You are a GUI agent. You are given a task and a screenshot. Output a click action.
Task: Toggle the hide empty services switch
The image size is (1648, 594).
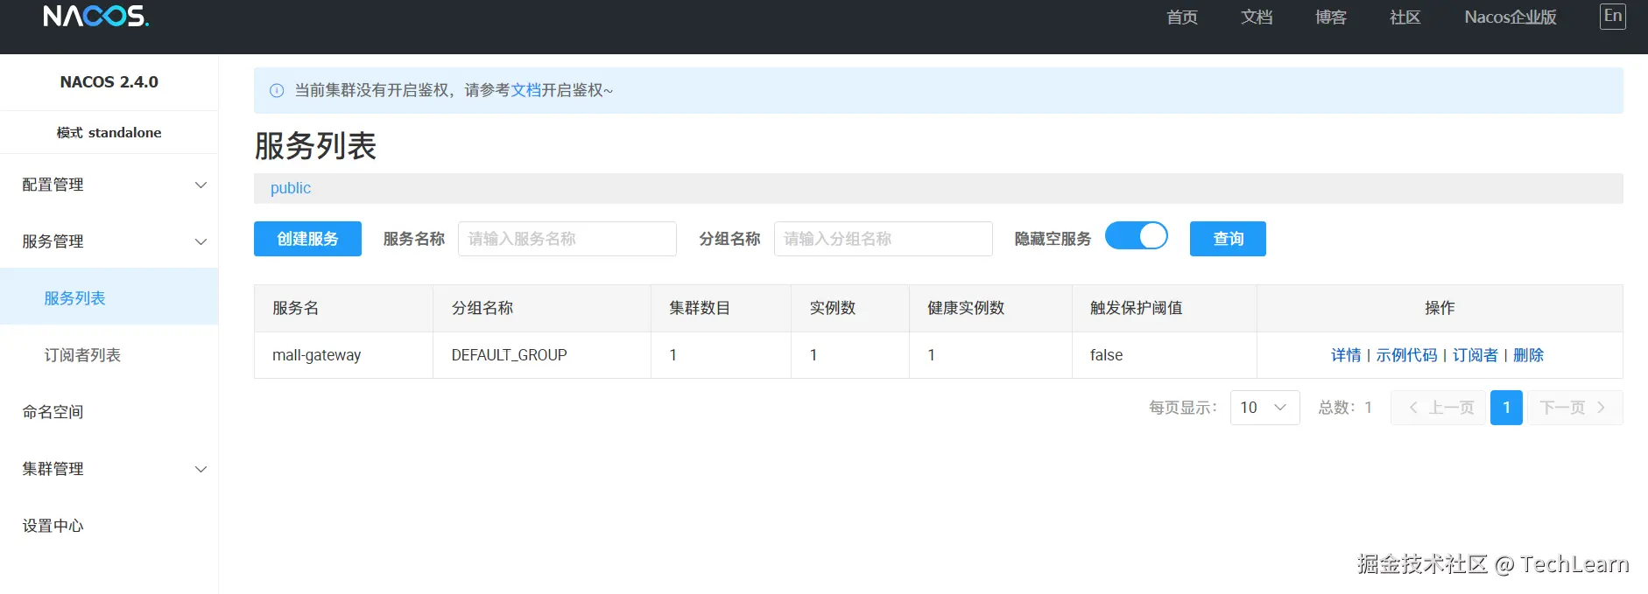1136,236
